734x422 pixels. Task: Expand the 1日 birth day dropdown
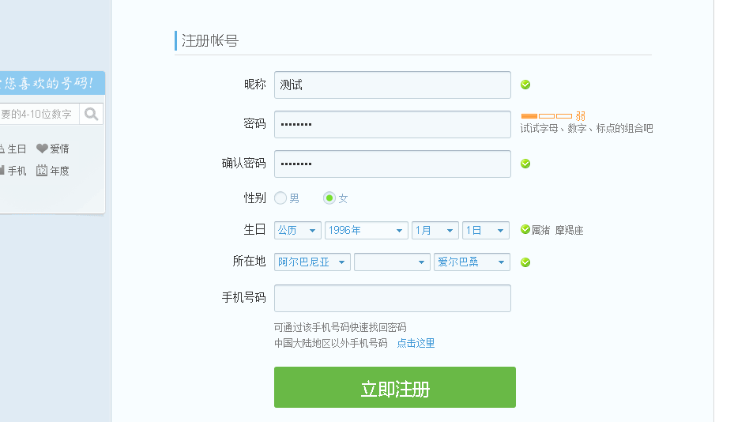click(485, 231)
